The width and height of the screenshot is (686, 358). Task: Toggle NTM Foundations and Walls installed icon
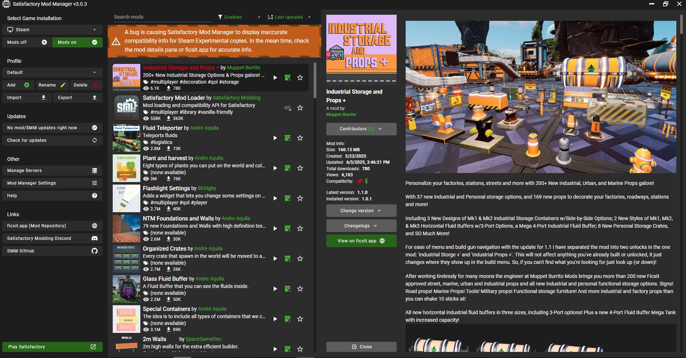(288, 228)
